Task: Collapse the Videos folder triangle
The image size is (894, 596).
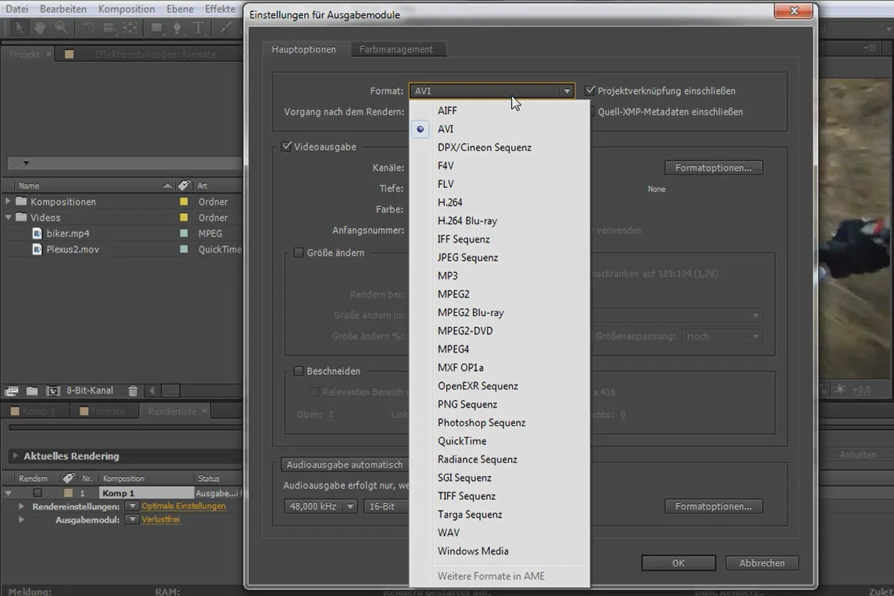Action: (8, 218)
